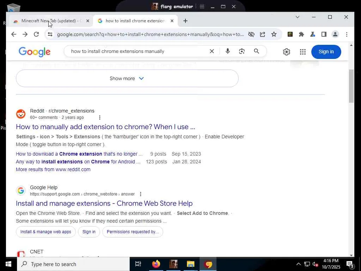Click the Chrome icon in the taskbar
This screenshot has height=271, width=361.
tap(208, 264)
